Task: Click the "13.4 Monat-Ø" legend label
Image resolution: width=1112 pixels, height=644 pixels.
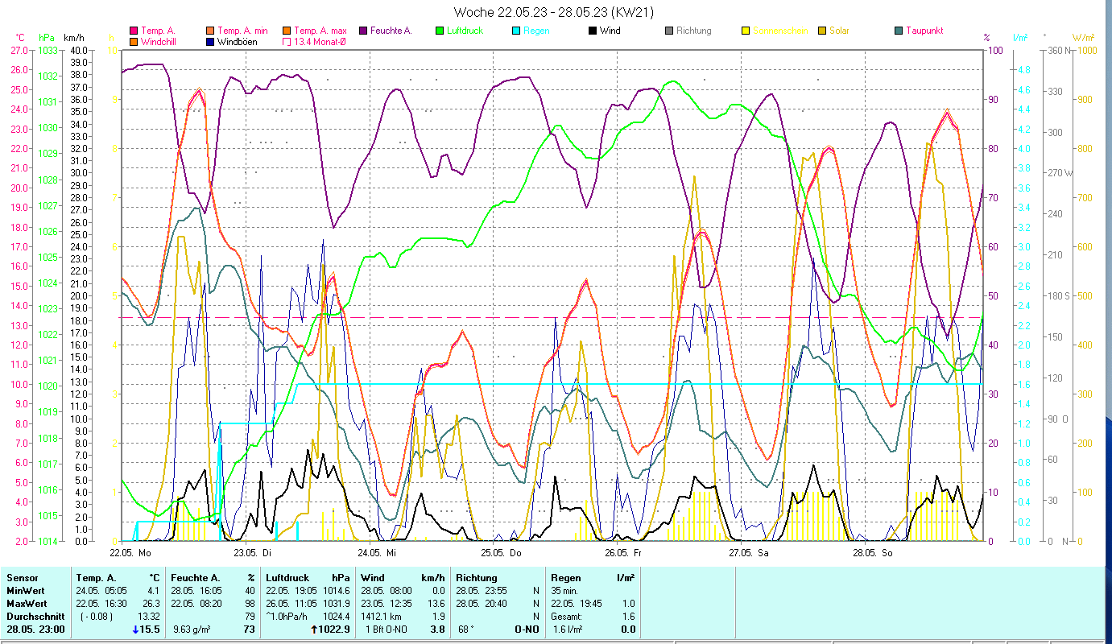Action: pos(321,41)
